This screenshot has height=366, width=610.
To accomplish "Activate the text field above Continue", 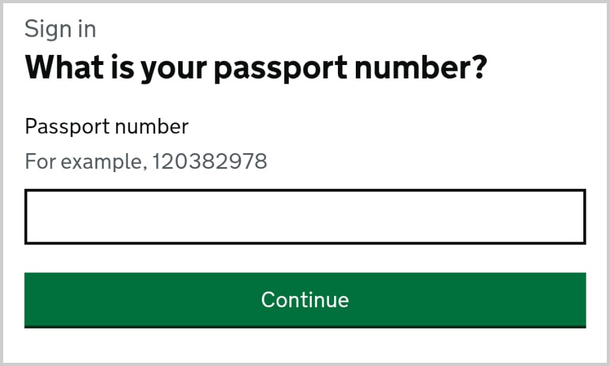I will (305, 217).
